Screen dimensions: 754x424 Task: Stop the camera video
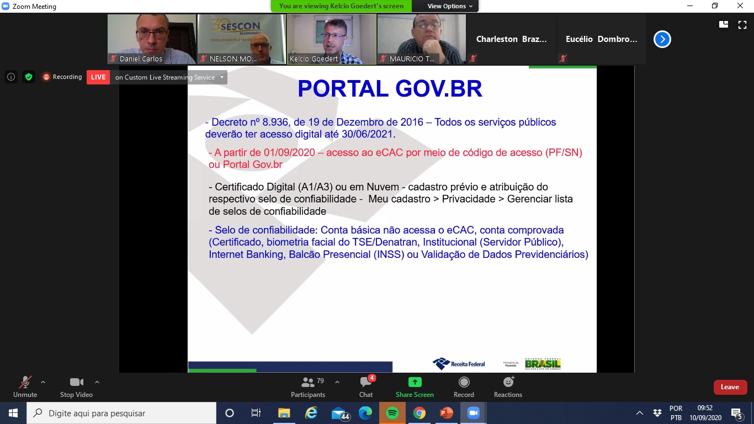76,387
